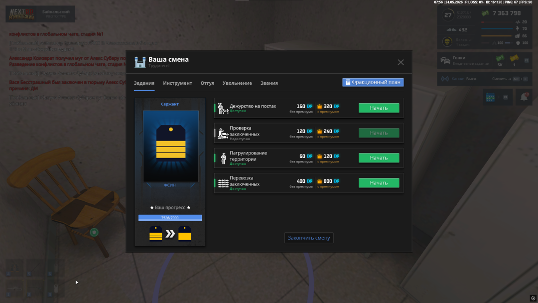Start the Дежурство на постах task

(379, 108)
